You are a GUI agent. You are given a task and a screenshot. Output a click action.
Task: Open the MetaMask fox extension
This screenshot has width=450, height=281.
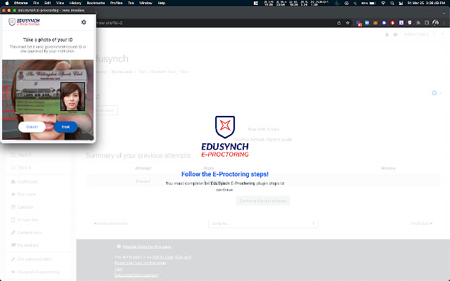tap(375, 22)
